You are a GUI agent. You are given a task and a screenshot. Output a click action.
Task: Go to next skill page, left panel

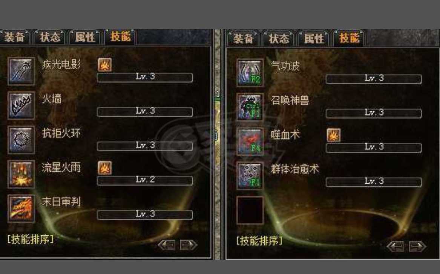click(x=188, y=245)
